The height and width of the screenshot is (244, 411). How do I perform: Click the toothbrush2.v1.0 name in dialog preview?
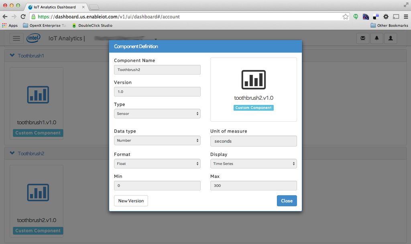[254, 98]
